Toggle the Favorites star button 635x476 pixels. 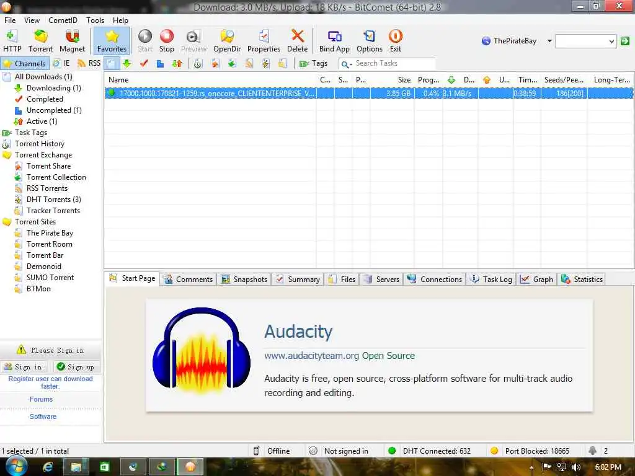[112, 41]
